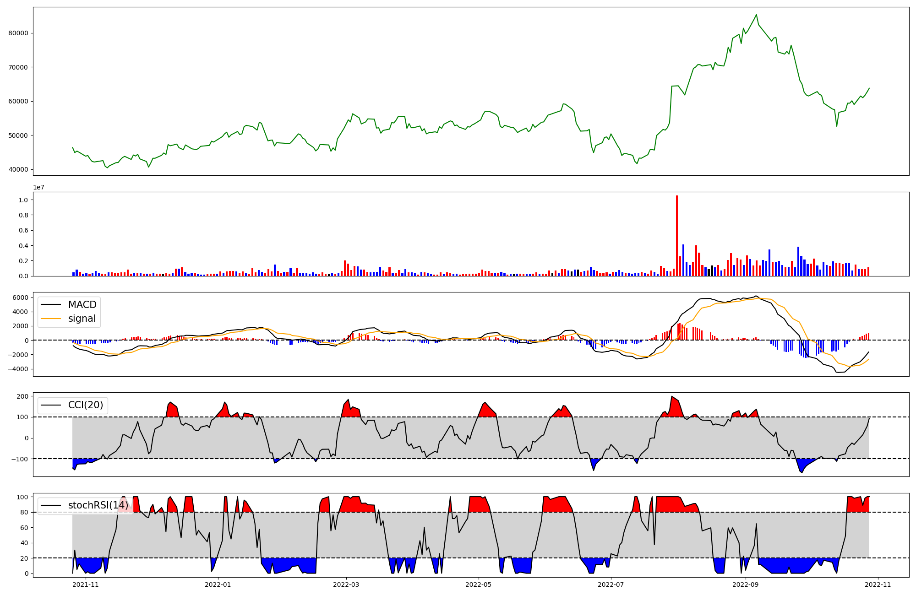Click the orange signal line sample in legend
Viewport: 916px width, 595px height.
[x=51, y=319]
